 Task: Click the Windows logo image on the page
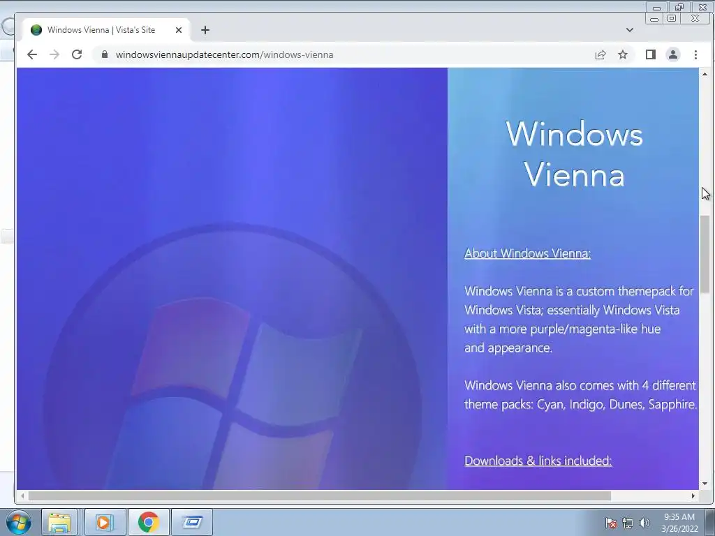232,357
